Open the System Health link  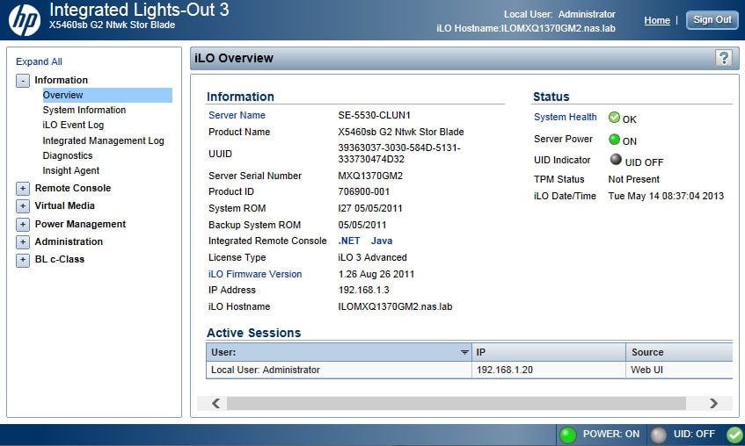click(x=566, y=117)
